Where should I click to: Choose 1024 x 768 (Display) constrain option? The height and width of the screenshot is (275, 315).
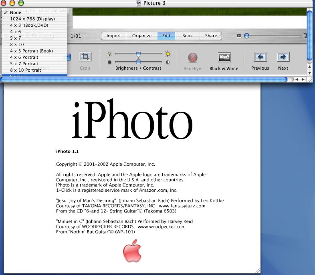(x=34, y=19)
